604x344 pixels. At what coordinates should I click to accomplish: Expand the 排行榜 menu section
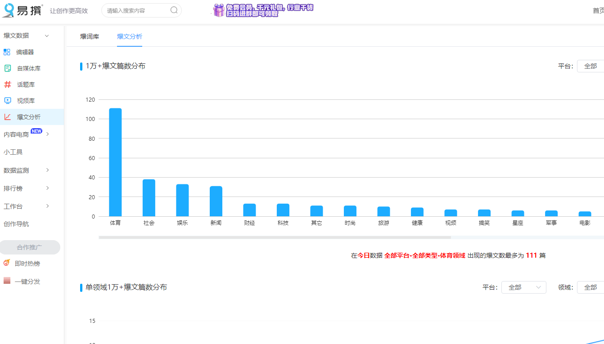tap(47, 188)
